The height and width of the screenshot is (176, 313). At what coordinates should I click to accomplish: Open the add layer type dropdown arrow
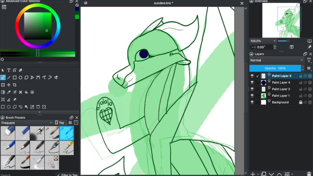258,174
